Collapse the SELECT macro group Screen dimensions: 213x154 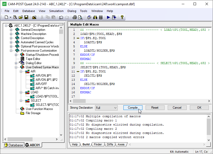[21, 101]
